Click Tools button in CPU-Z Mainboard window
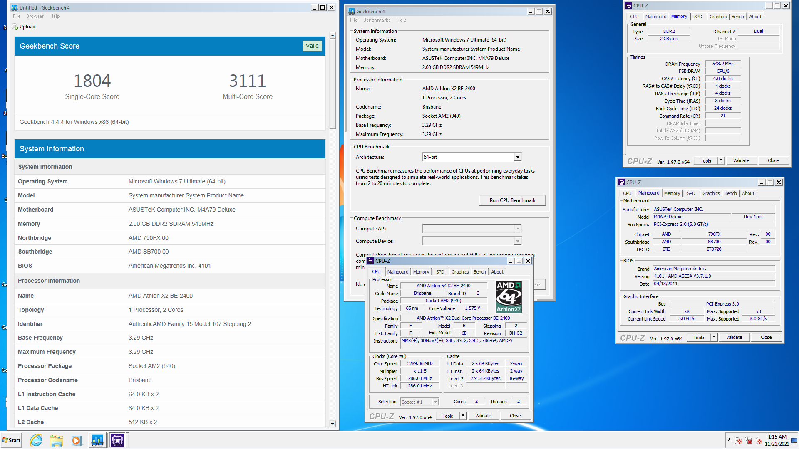Image resolution: width=799 pixels, height=449 pixels. tap(699, 337)
